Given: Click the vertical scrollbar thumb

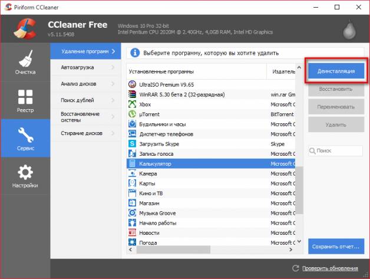Looking at the screenshot, I should point(299,190).
